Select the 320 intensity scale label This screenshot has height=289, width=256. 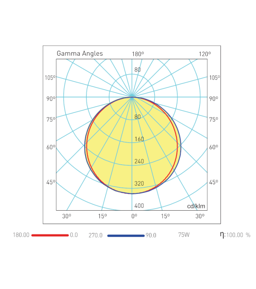pyautogui.click(x=139, y=184)
